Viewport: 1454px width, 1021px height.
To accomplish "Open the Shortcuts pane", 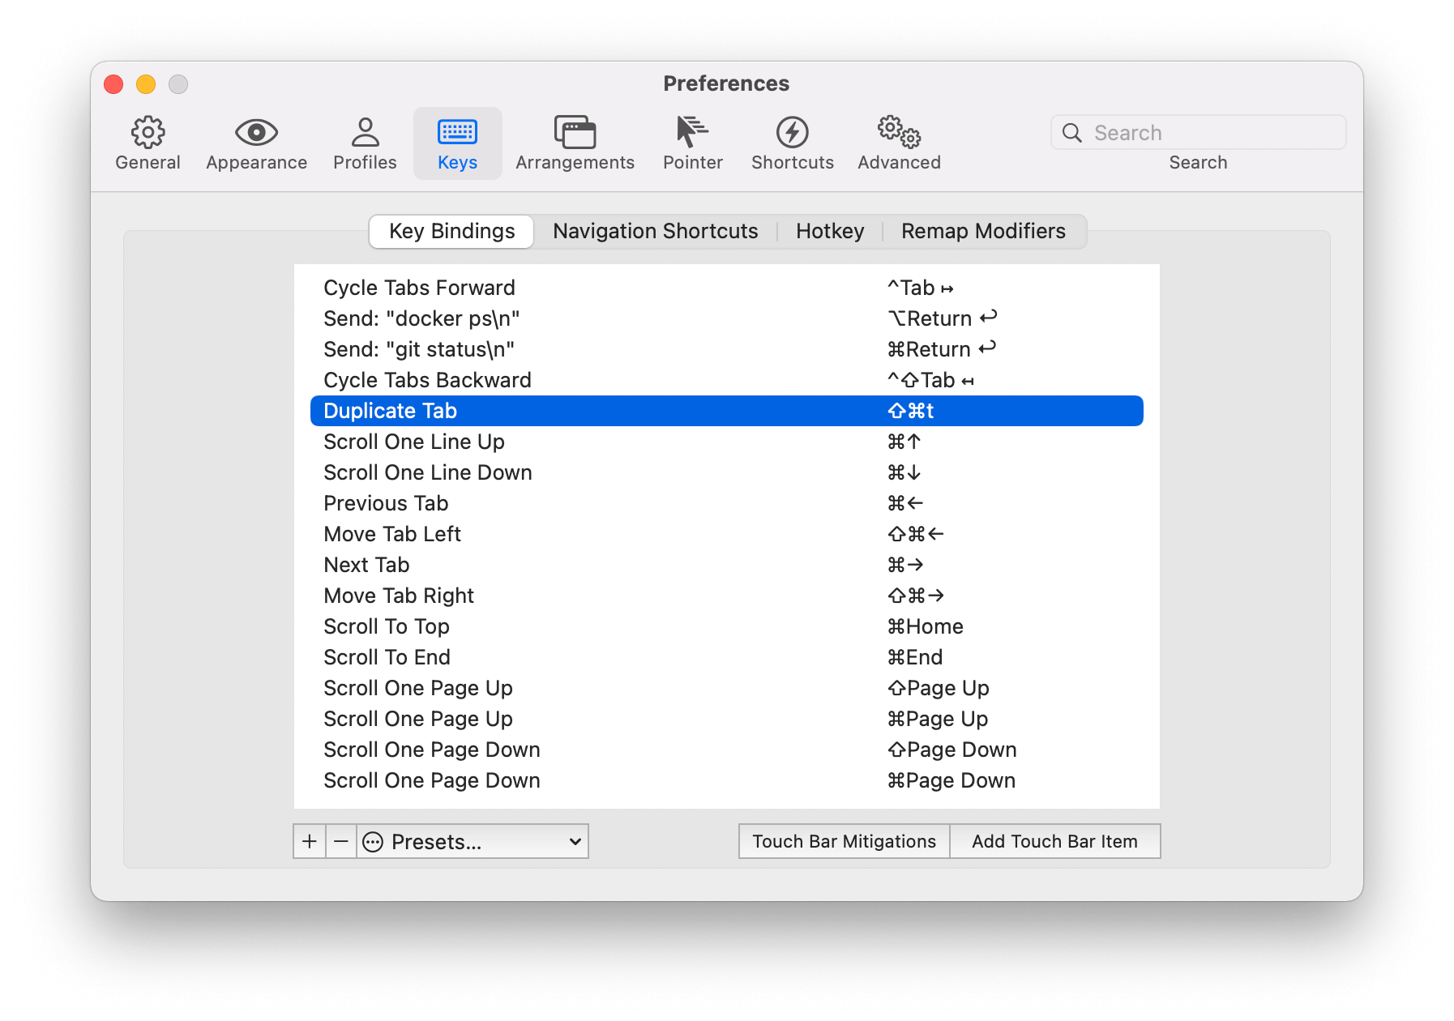I will [x=792, y=143].
